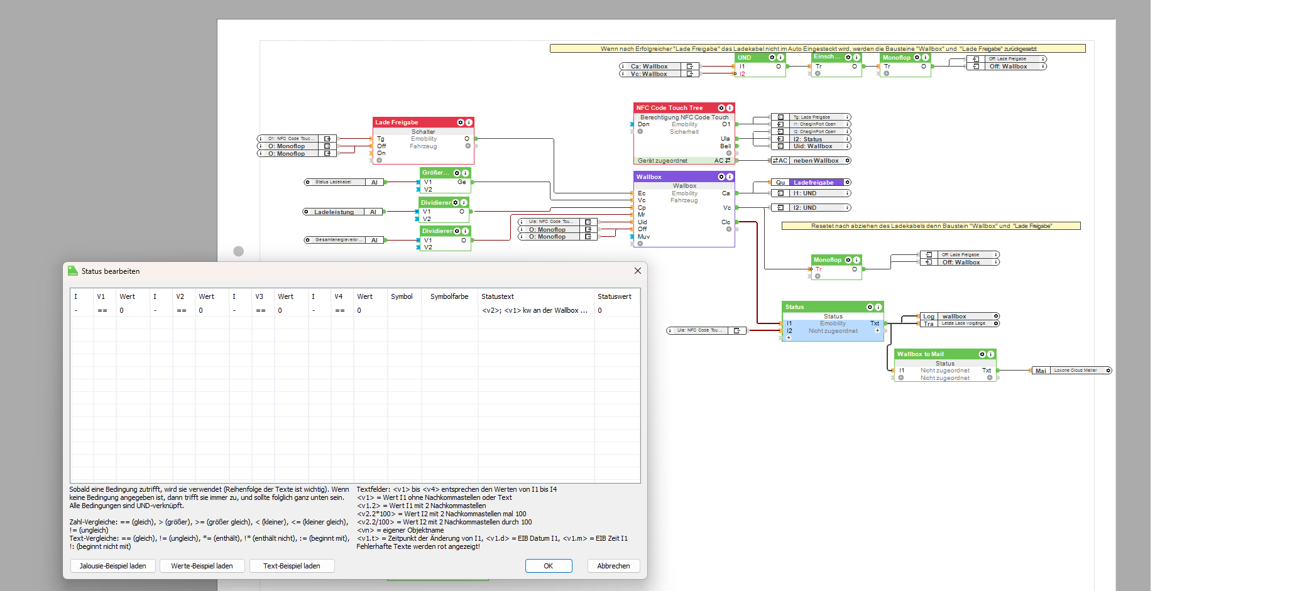Click the Statustext column header
Image resolution: width=1297 pixels, height=591 pixels.
[x=536, y=296]
